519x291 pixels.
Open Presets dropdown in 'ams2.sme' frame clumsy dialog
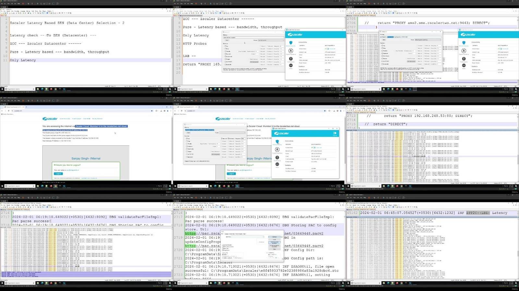tap(428, 40)
